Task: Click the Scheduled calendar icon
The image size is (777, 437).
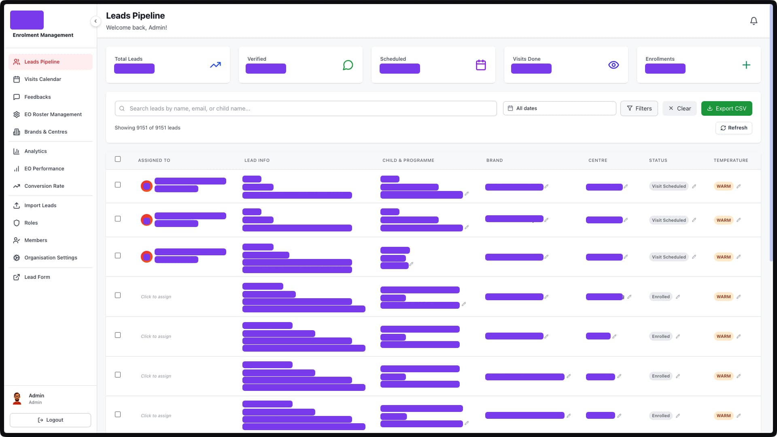Action: coord(481,65)
